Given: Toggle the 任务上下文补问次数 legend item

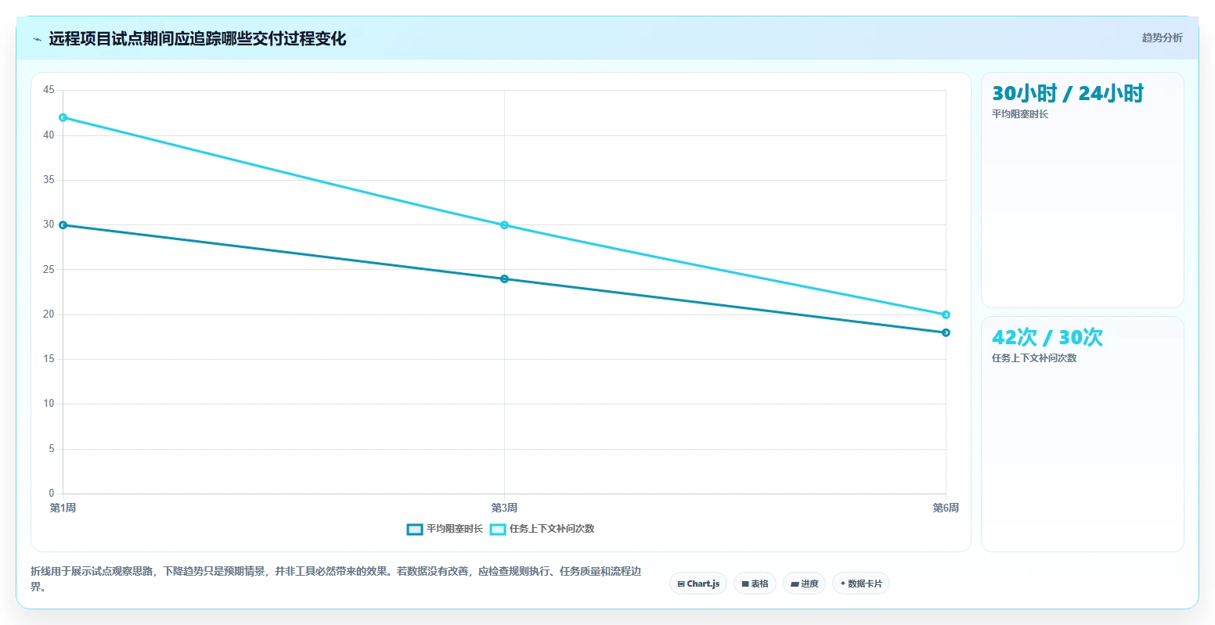Looking at the screenshot, I should pos(543,529).
